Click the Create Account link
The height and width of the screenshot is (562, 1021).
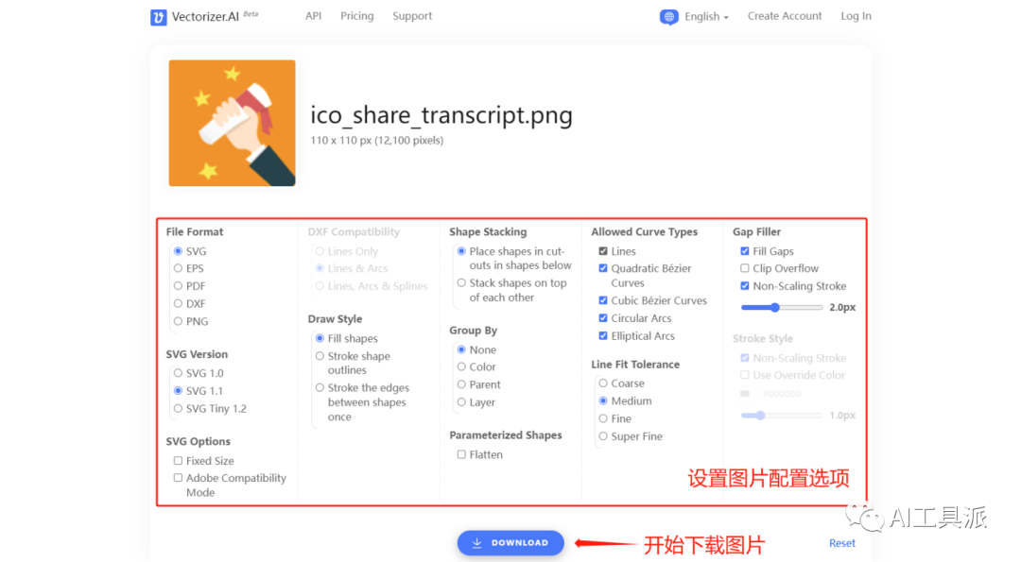(x=785, y=16)
